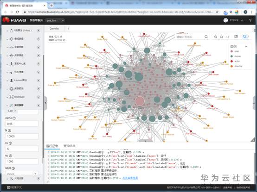Select the console browser tab
The image size is (257, 192).
25,6
